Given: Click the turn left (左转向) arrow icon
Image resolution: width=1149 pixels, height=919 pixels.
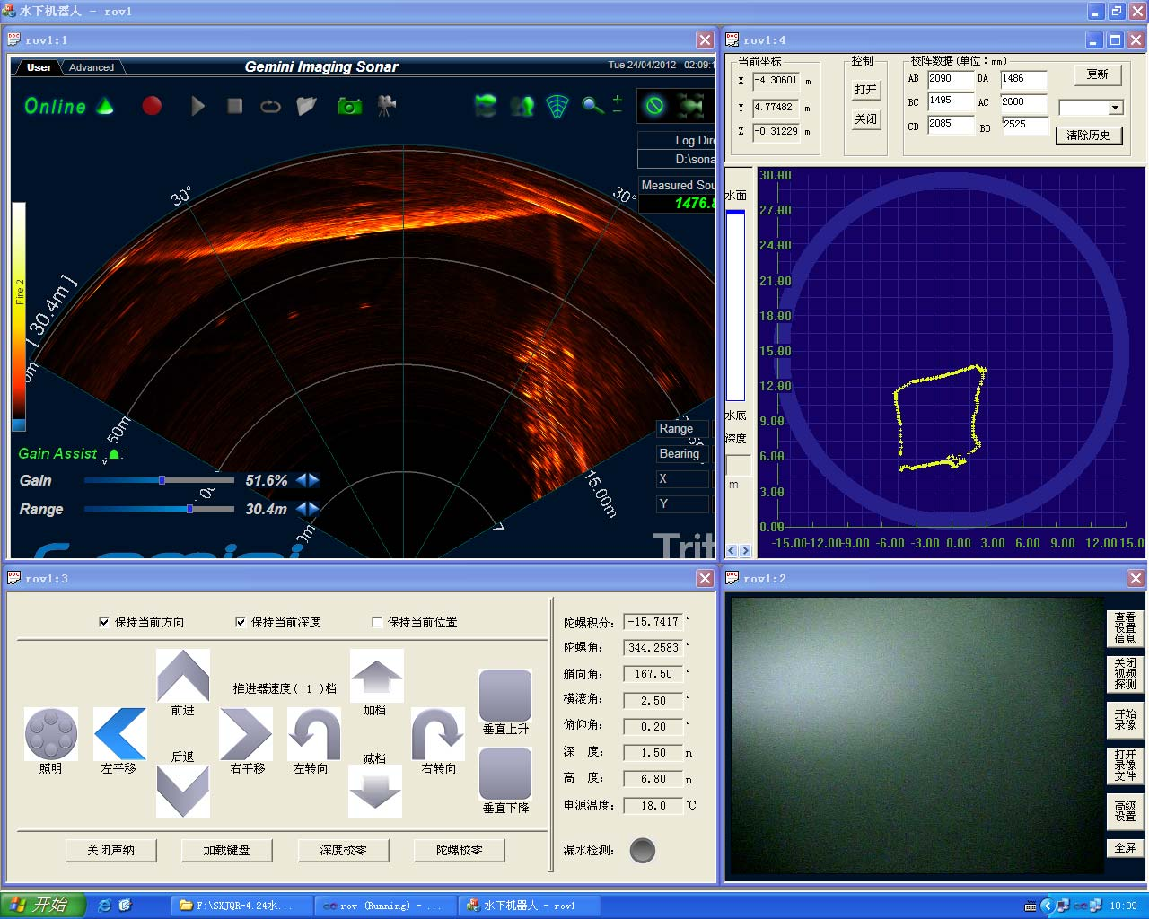Looking at the screenshot, I should [x=313, y=734].
